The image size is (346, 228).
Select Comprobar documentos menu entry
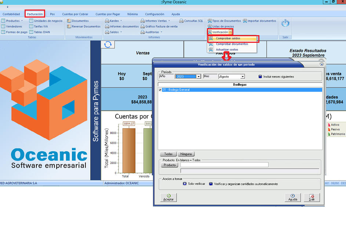pos(232,44)
